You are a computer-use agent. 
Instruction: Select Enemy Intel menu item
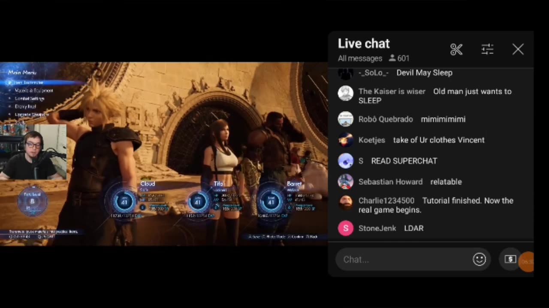[25, 107]
